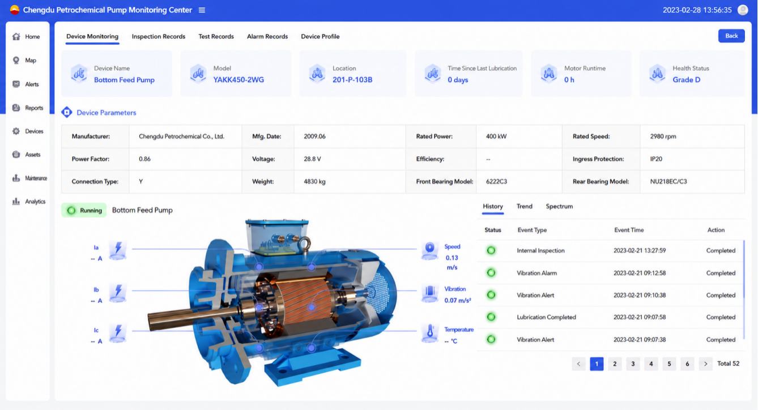Go to page 5 in pagination
Image resolution: width=758 pixels, height=410 pixels.
coord(669,364)
